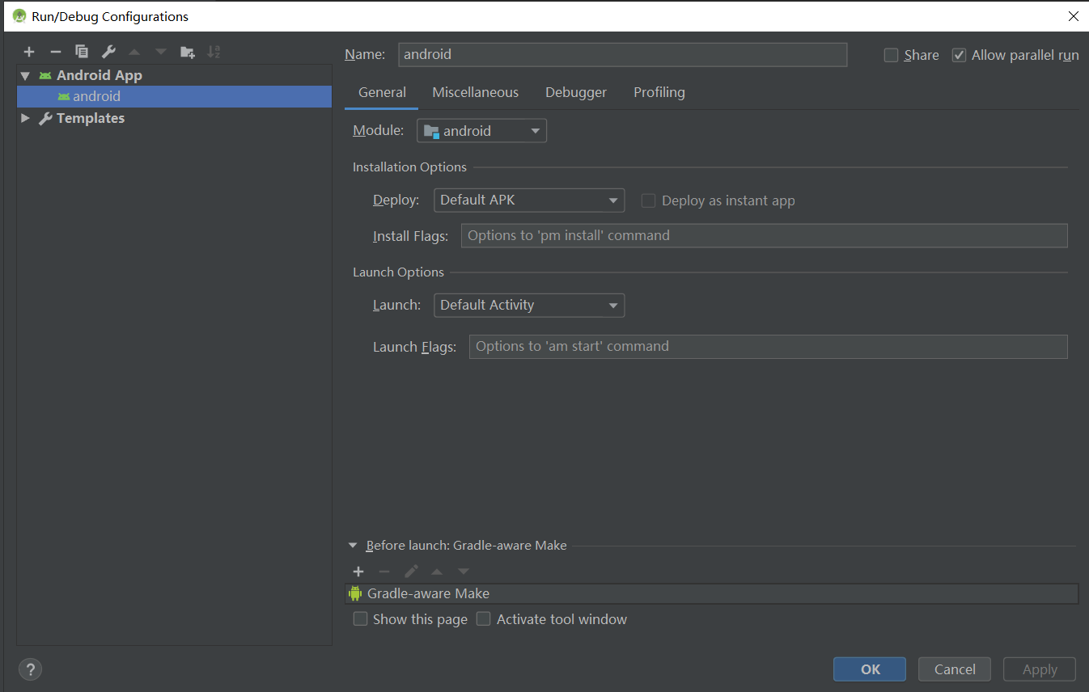Enable the Share checkbox
This screenshot has width=1089, height=692.
click(x=891, y=55)
